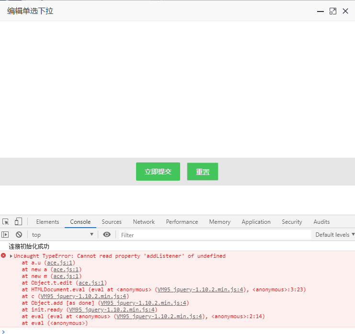Image resolution: width=355 pixels, height=334 pixels.
Task: Close the 编辑单选下拉 dialog
Action: [345, 11]
